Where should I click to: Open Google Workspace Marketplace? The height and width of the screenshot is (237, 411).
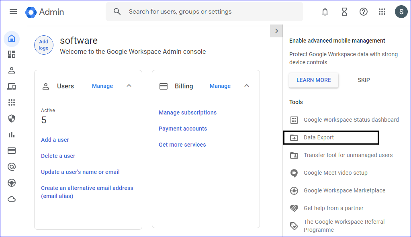tap(344, 190)
